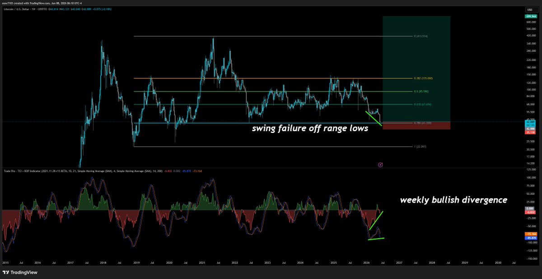Select the 'weekly bullish divergence' annotation
Viewport: 542px width, 279px height.
click(x=453, y=200)
